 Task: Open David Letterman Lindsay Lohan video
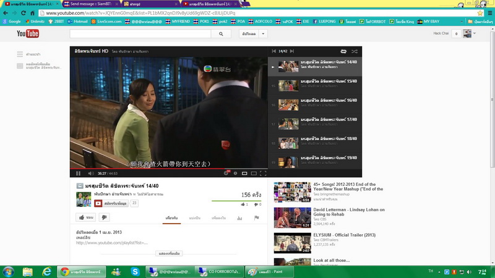(x=330, y=217)
